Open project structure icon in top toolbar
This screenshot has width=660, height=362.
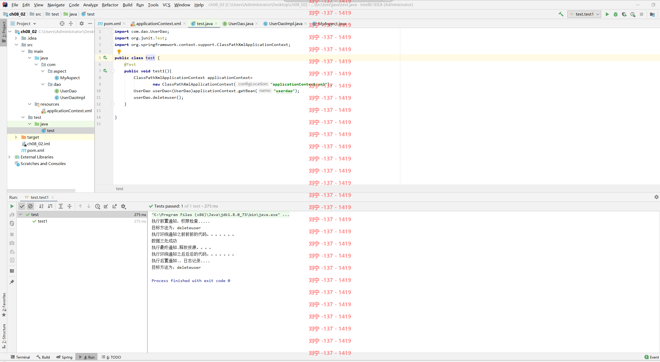click(x=652, y=14)
